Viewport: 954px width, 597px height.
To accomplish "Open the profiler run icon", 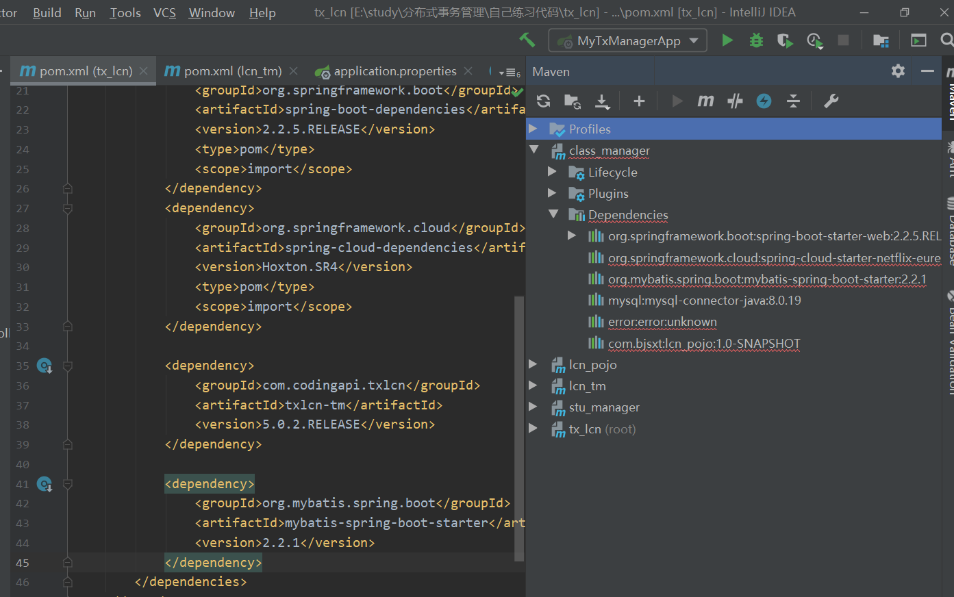I will coord(814,40).
